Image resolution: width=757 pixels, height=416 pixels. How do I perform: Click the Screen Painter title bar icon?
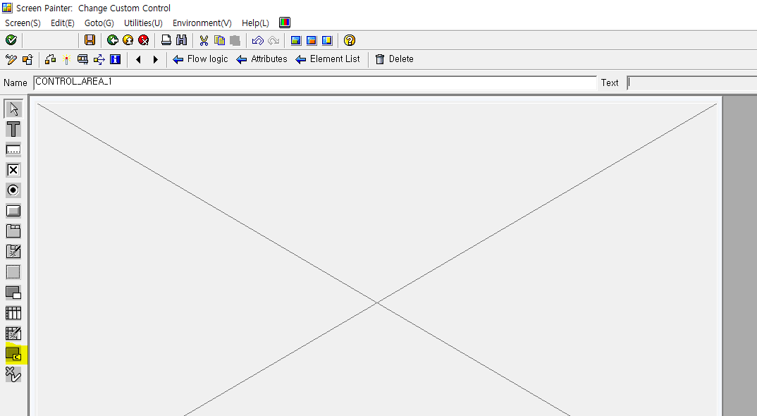7,8
